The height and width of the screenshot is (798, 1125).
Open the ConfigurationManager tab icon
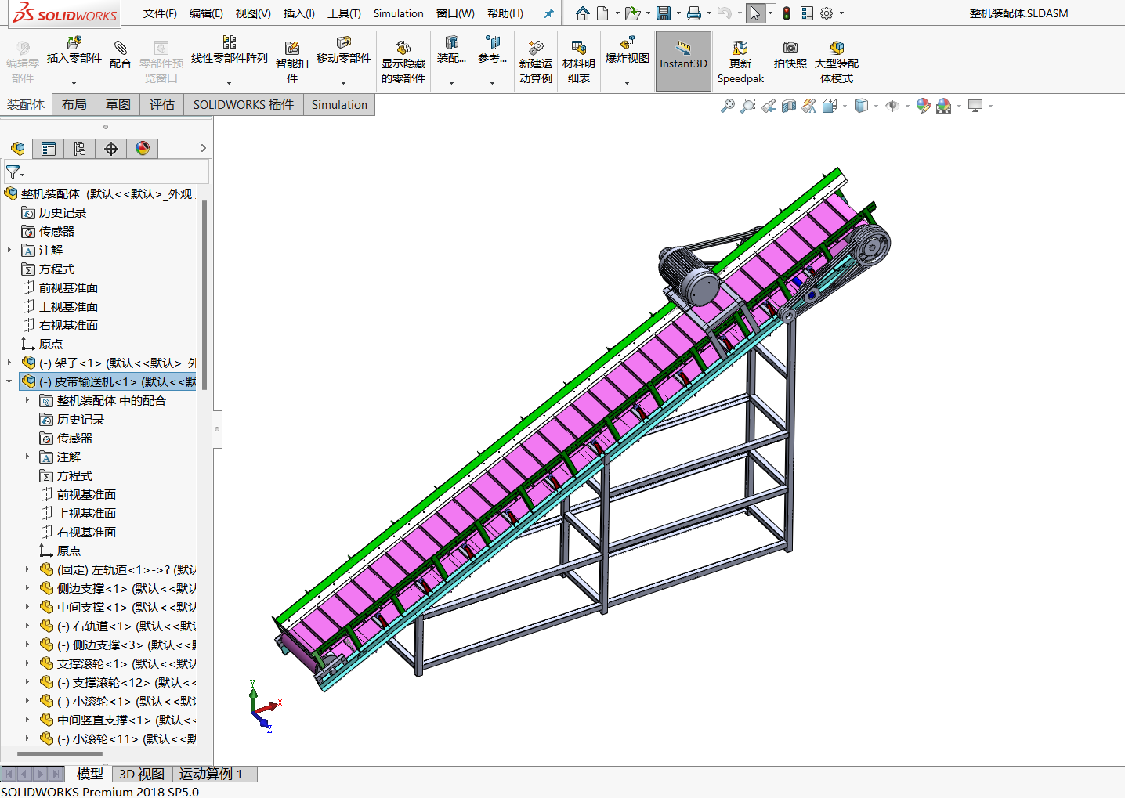(80, 149)
